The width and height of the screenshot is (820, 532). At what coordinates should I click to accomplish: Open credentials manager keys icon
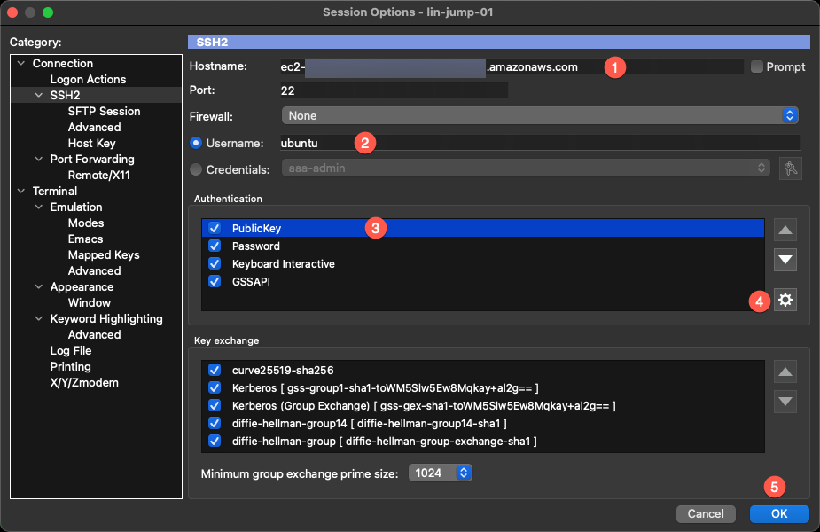click(x=790, y=168)
